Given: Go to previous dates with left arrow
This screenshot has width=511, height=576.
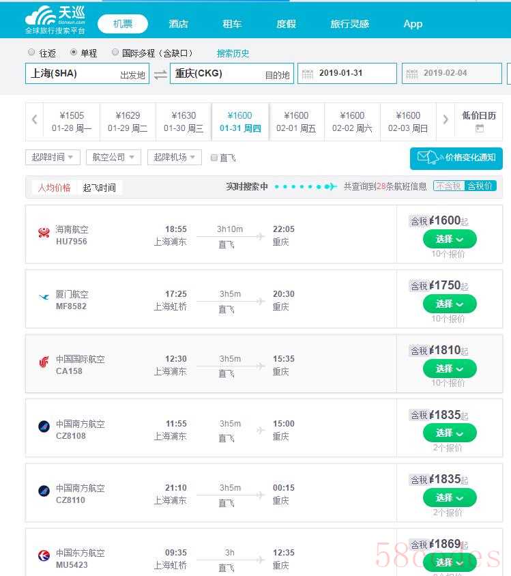Looking at the screenshot, I should 35,119.
